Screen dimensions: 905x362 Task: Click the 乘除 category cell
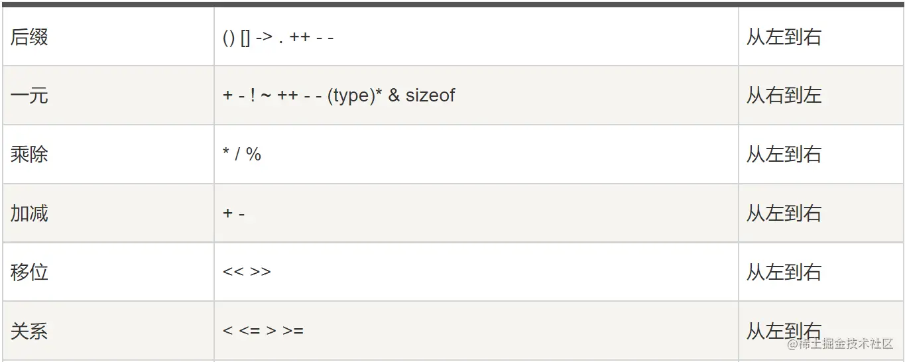[x=30, y=154]
